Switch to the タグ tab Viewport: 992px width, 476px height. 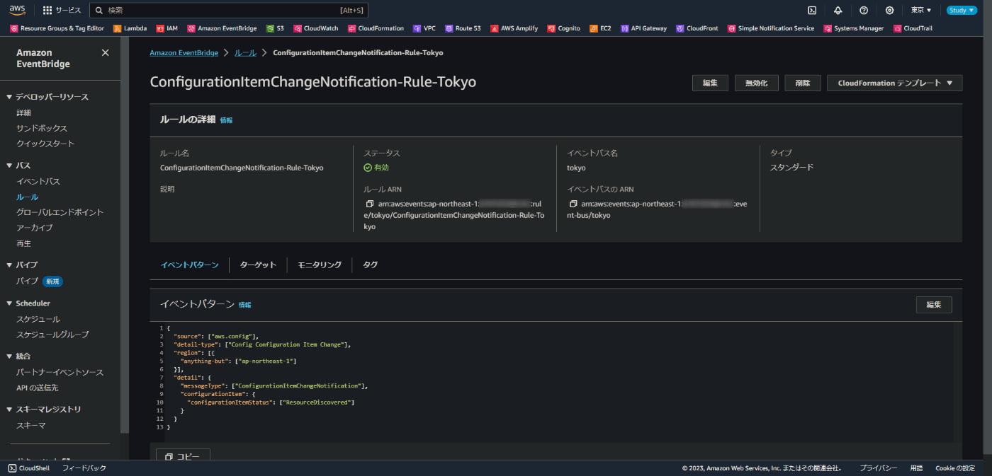370,265
